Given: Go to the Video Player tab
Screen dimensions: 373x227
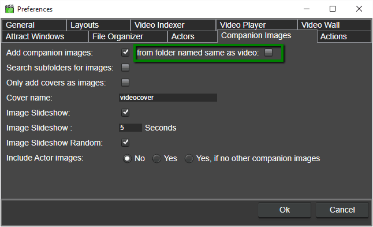Looking at the screenshot, I should (257, 25).
